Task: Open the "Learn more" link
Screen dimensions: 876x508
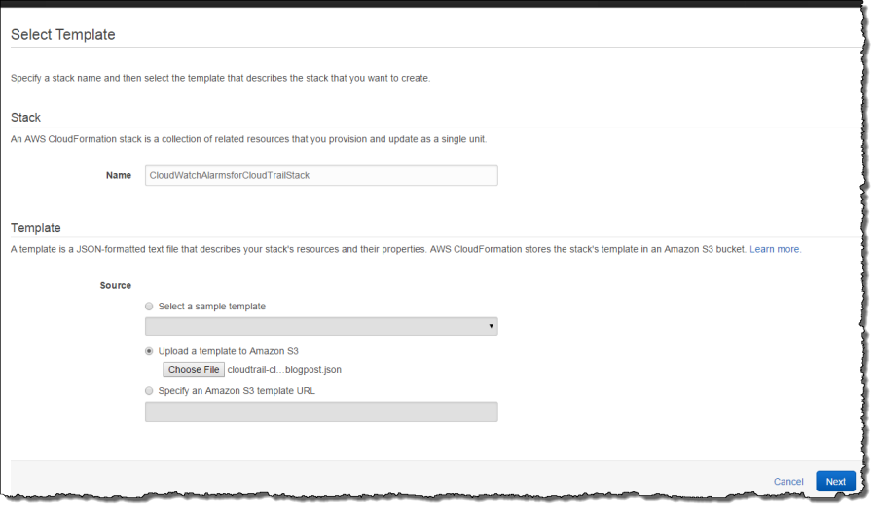Action: click(775, 250)
